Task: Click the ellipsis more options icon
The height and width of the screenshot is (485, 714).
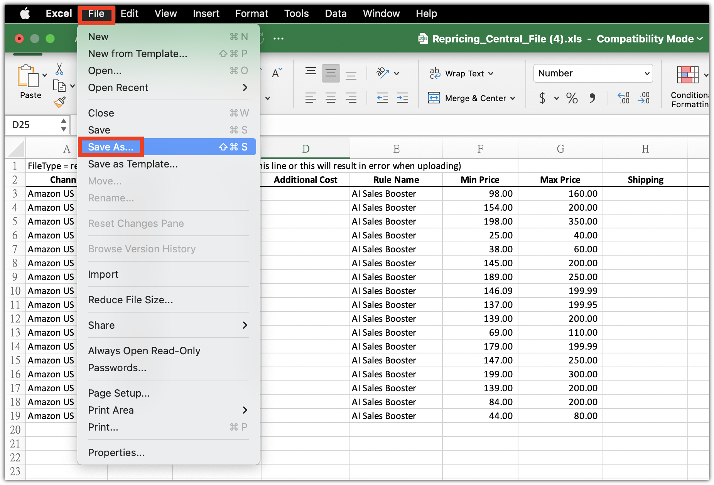Action: [x=279, y=39]
